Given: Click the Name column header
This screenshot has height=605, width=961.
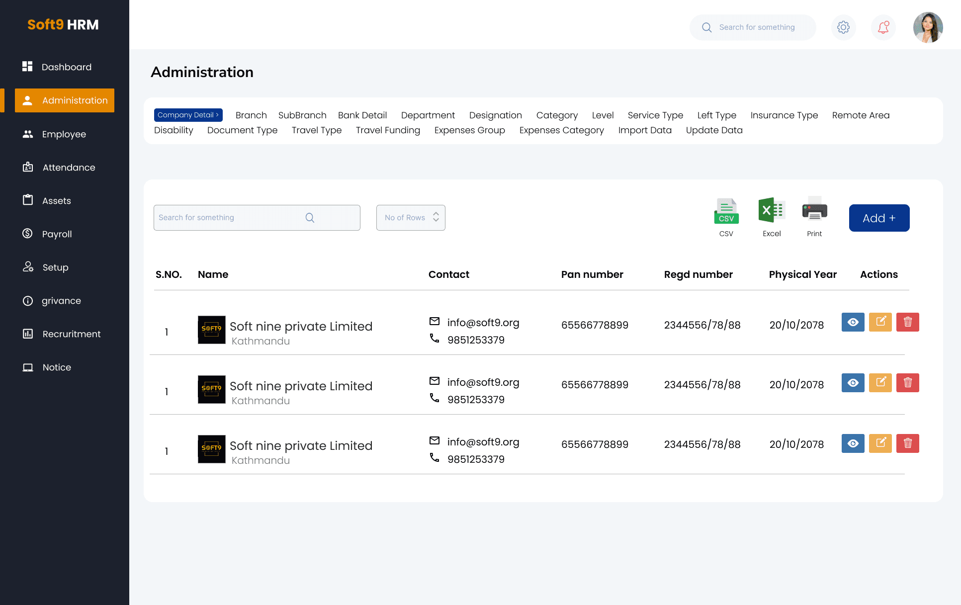Looking at the screenshot, I should tap(213, 274).
